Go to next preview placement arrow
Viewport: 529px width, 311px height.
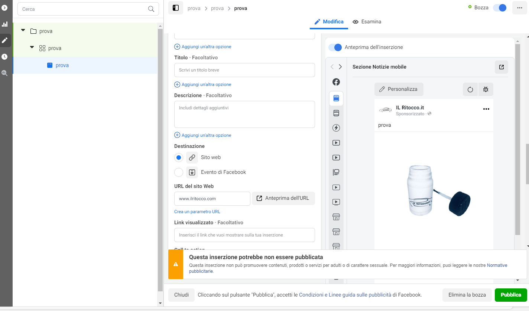click(x=340, y=67)
